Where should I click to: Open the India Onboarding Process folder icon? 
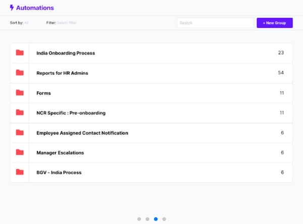20,53
